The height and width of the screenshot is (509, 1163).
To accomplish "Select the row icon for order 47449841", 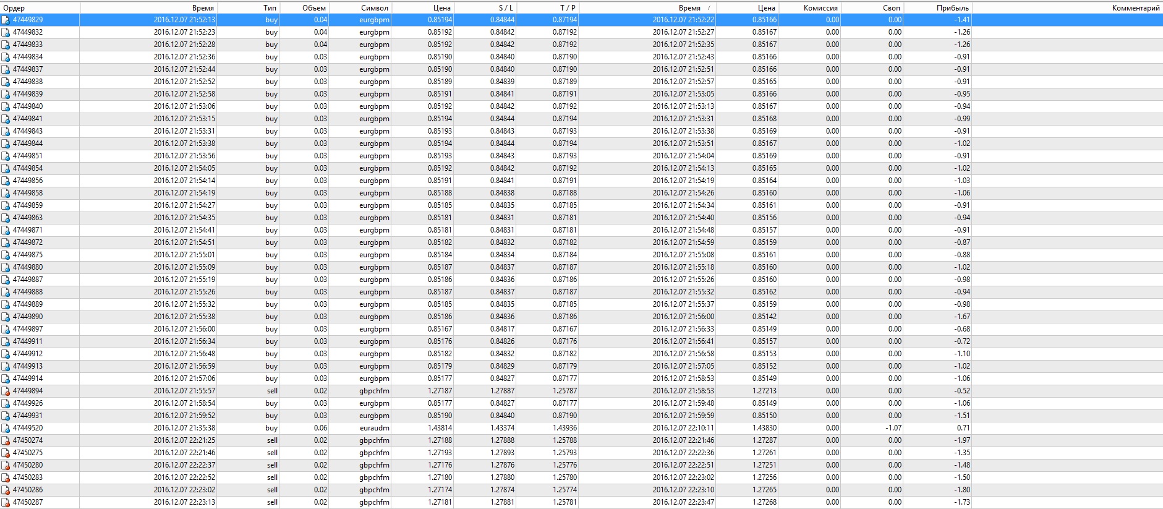I will click(x=6, y=119).
